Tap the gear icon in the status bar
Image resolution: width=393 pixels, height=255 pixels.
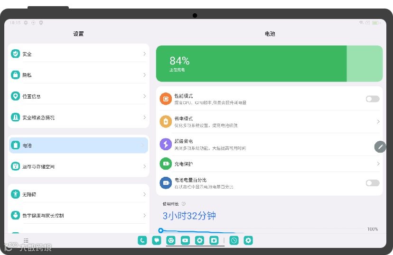coord(26,23)
